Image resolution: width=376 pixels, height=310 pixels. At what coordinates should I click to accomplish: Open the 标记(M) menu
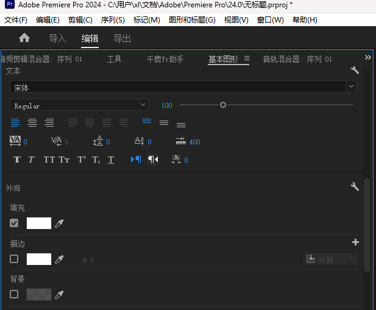146,20
